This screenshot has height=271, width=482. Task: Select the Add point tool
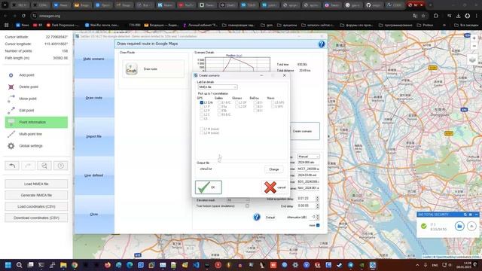click(x=36, y=75)
